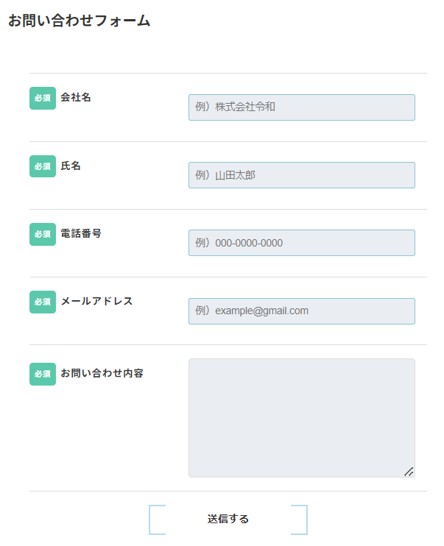Image resolution: width=444 pixels, height=546 pixels.
Task: Click the メールアドレス label text
Action: click(x=96, y=301)
